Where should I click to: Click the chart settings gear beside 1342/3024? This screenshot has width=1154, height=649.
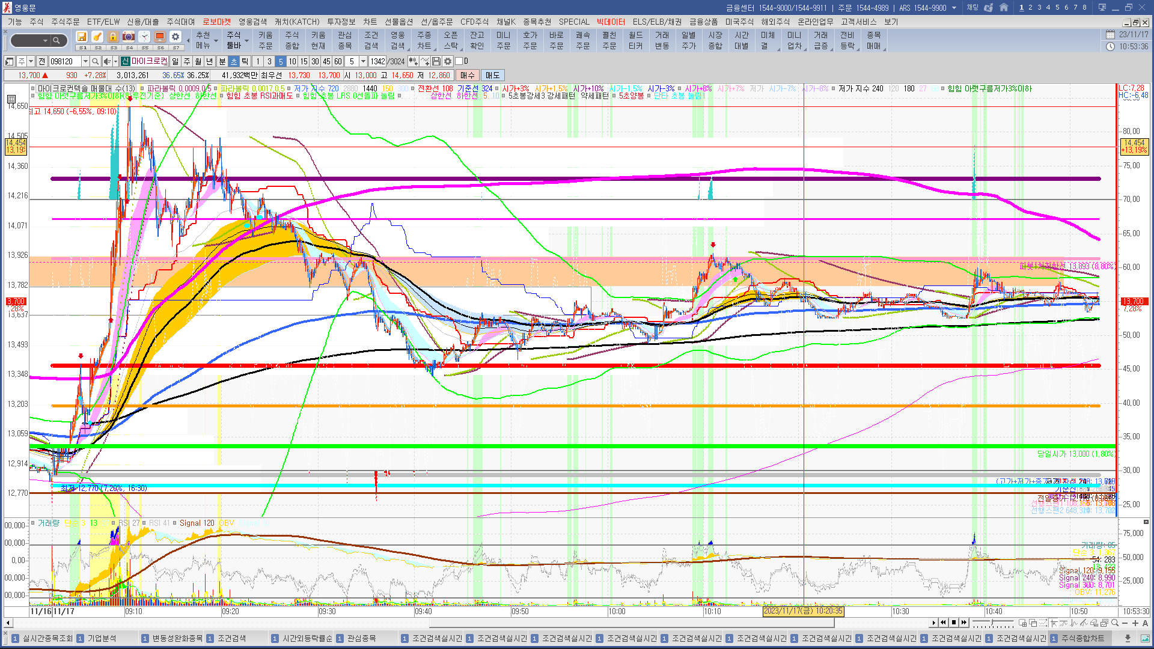pyautogui.click(x=448, y=61)
